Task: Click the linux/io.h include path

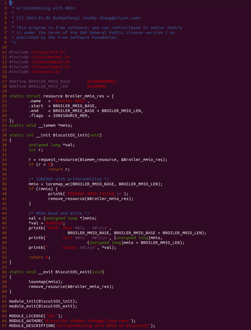Action: (45, 72)
